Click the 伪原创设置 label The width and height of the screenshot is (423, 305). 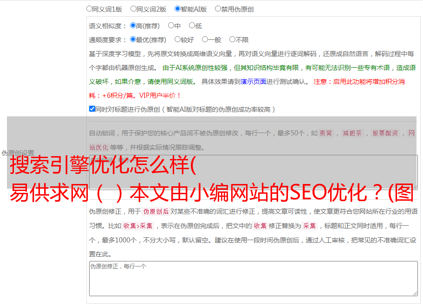pos(18,153)
